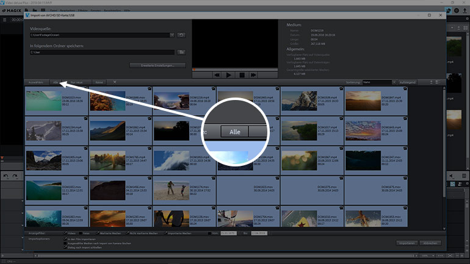Toggle camera mark on coral reef clip
470x264 pixels.
point(150,88)
